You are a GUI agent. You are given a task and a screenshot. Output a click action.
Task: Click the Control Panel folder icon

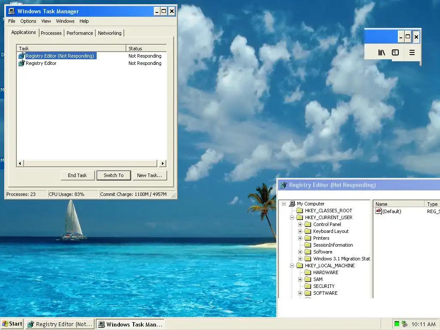coord(308,224)
